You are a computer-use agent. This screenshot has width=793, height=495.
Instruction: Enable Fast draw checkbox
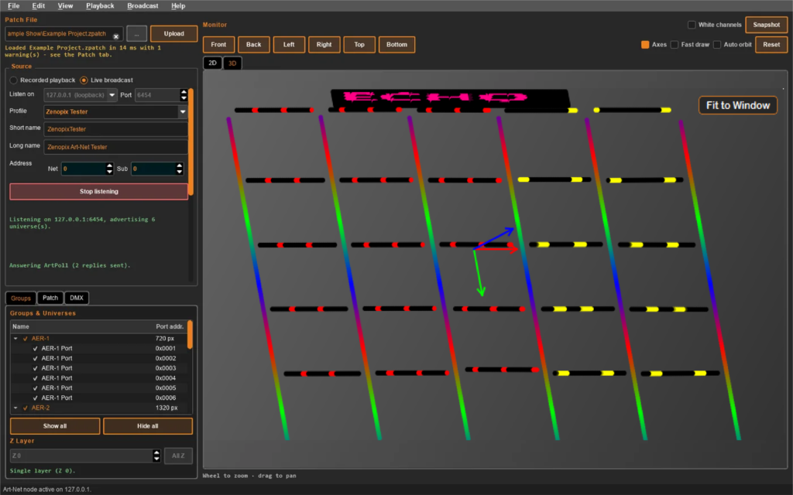(675, 44)
